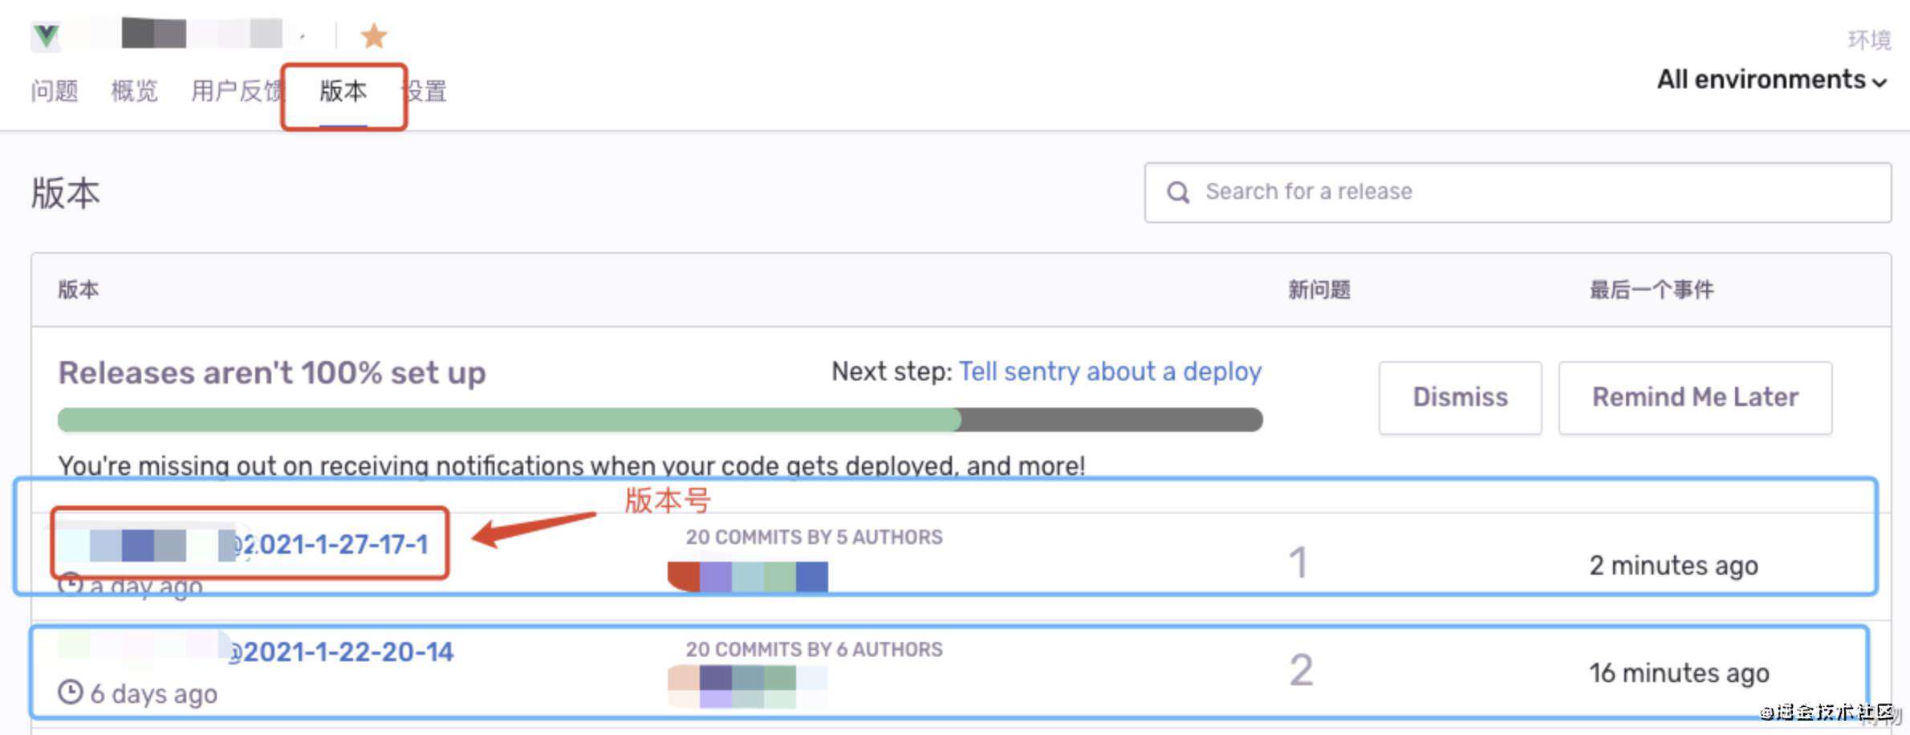Click the 最后一个事件 column header
This screenshot has height=735, width=1910.
point(1652,290)
